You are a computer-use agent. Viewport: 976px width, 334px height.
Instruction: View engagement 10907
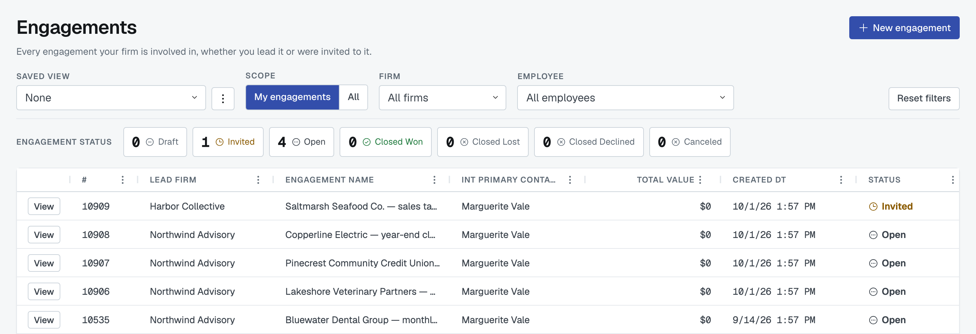point(44,263)
